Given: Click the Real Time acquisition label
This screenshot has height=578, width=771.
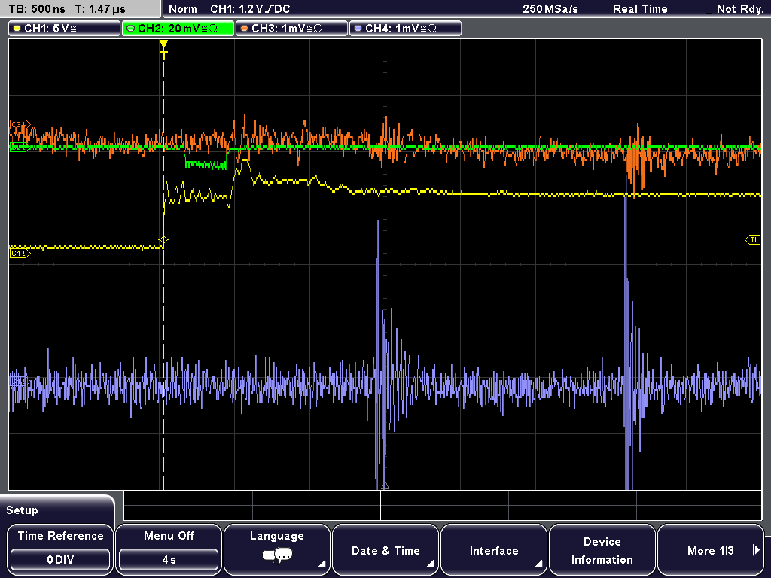Looking at the screenshot, I should coord(640,9).
